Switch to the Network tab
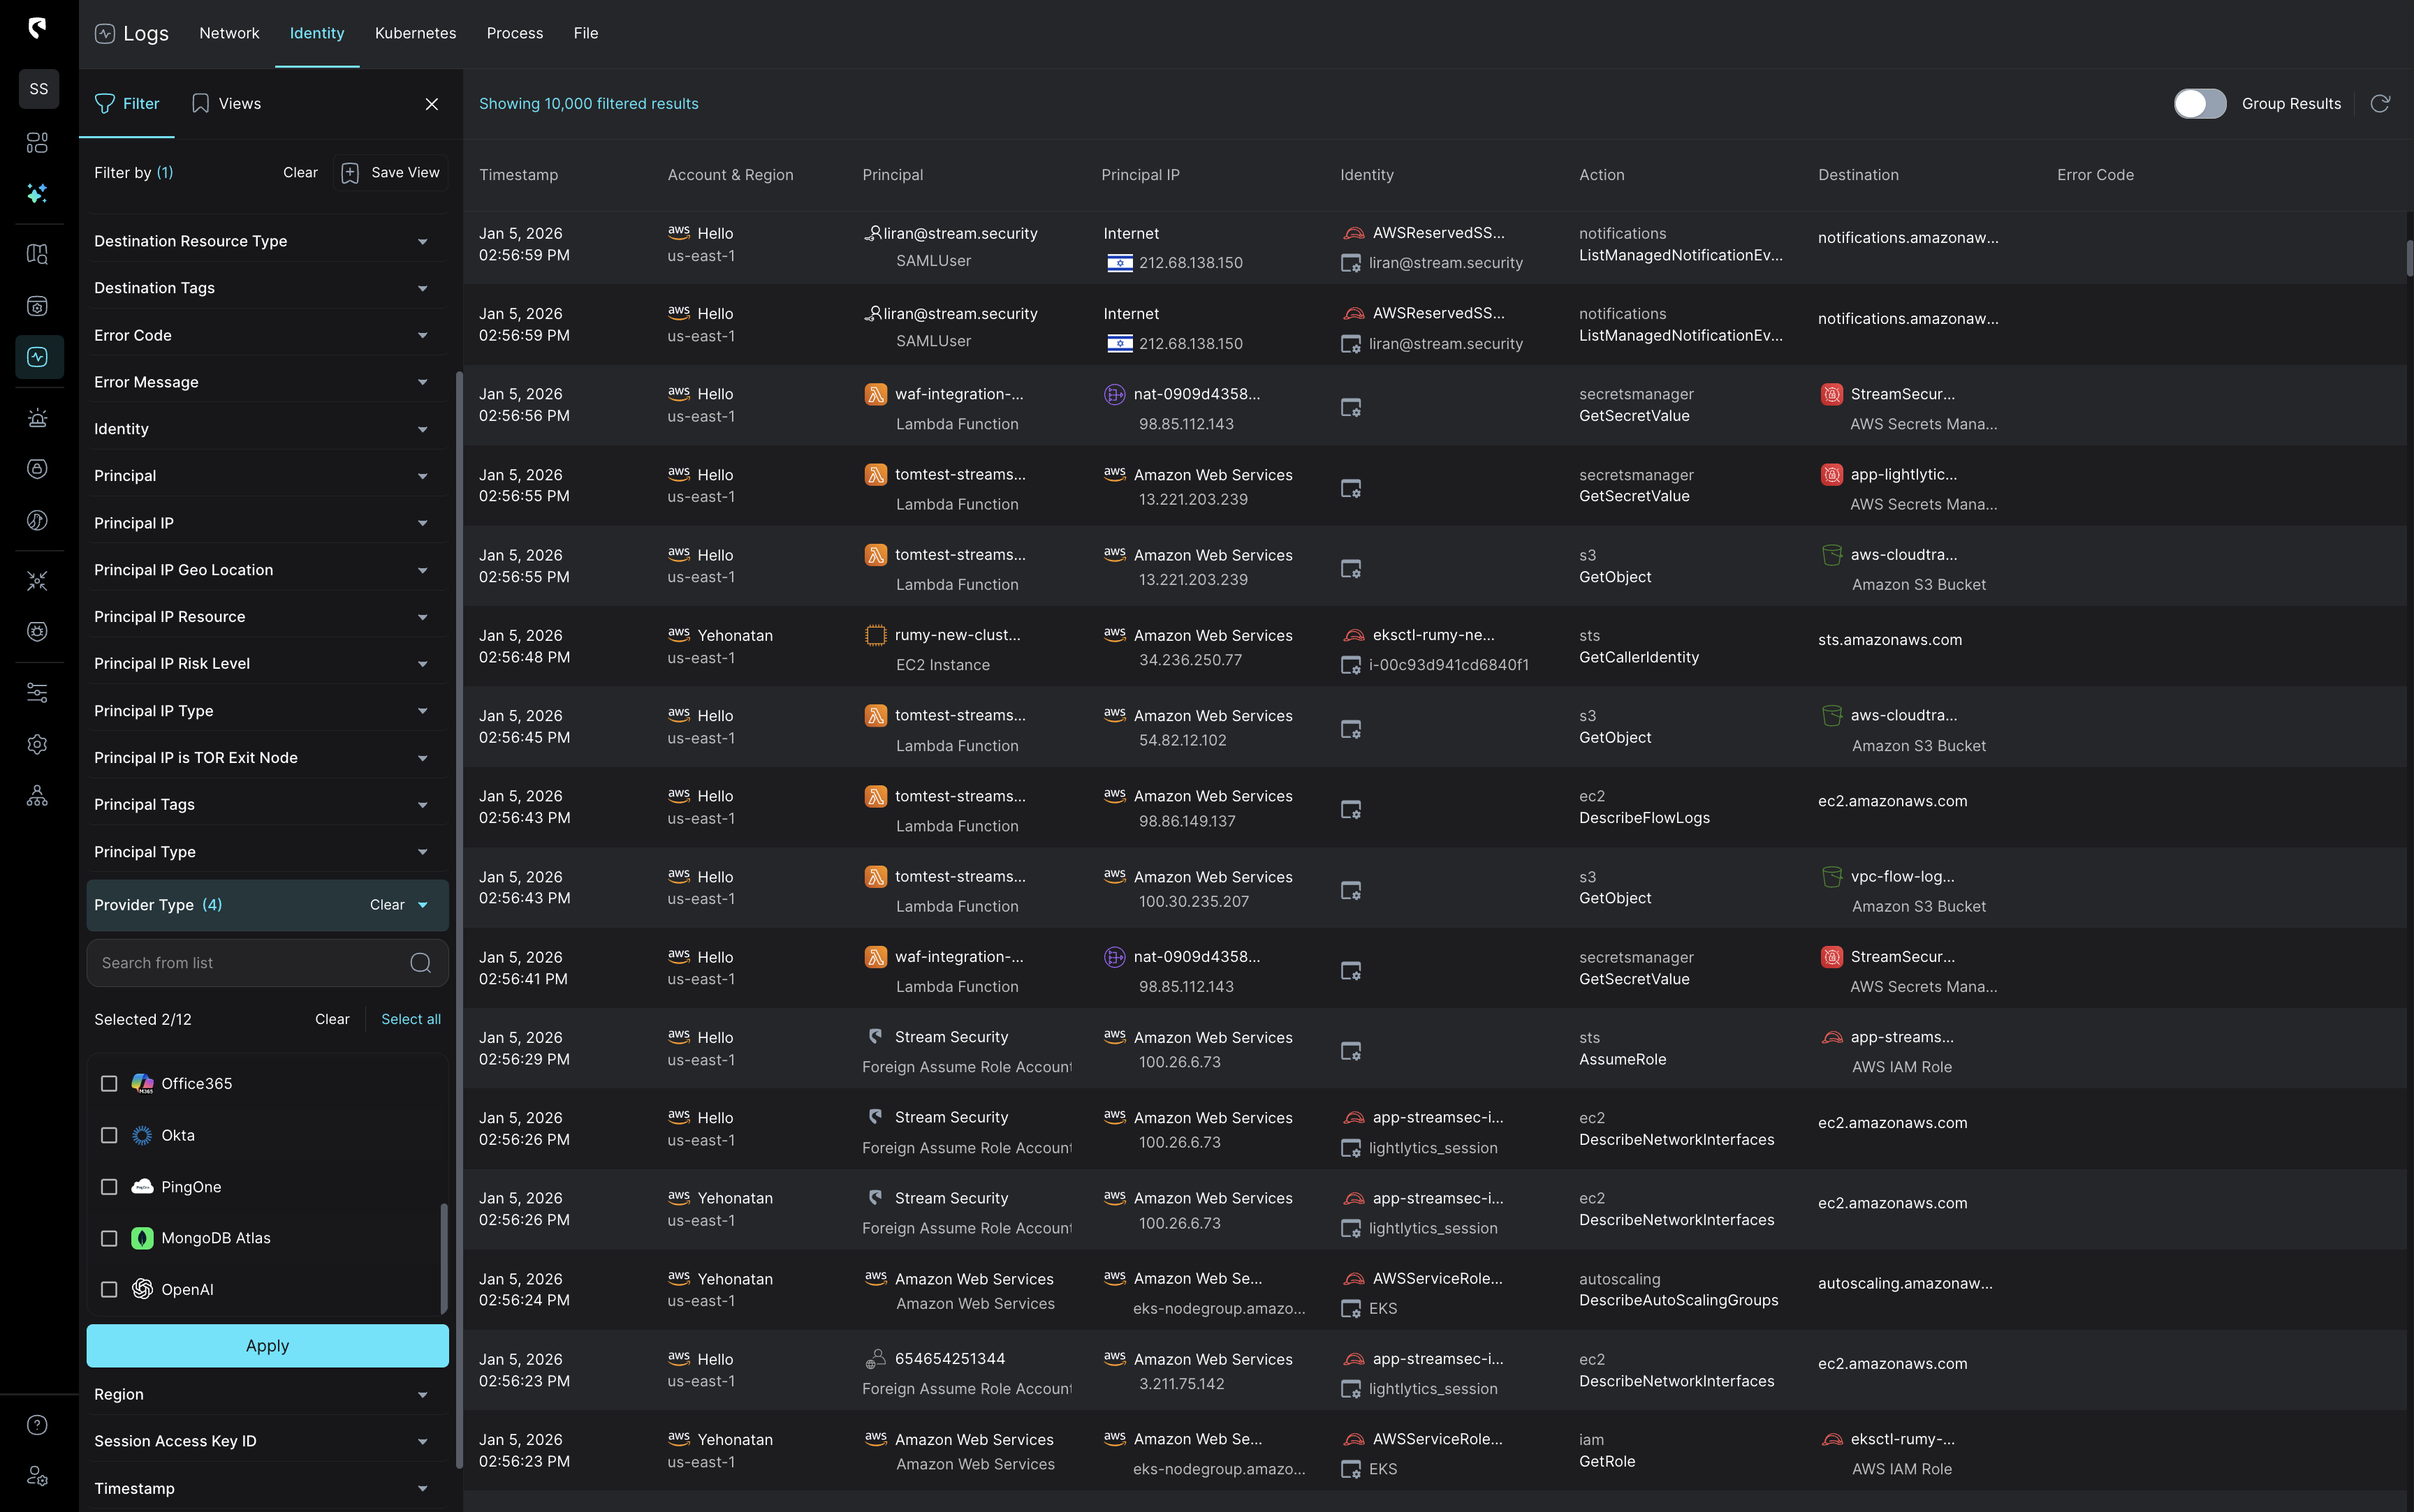This screenshot has height=1512, width=2414. pos(229,33)
